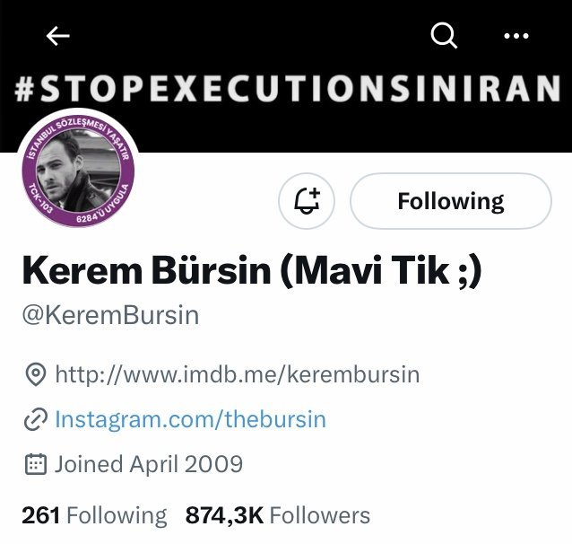
Task: Click the chain link icon
Action: 36,419
